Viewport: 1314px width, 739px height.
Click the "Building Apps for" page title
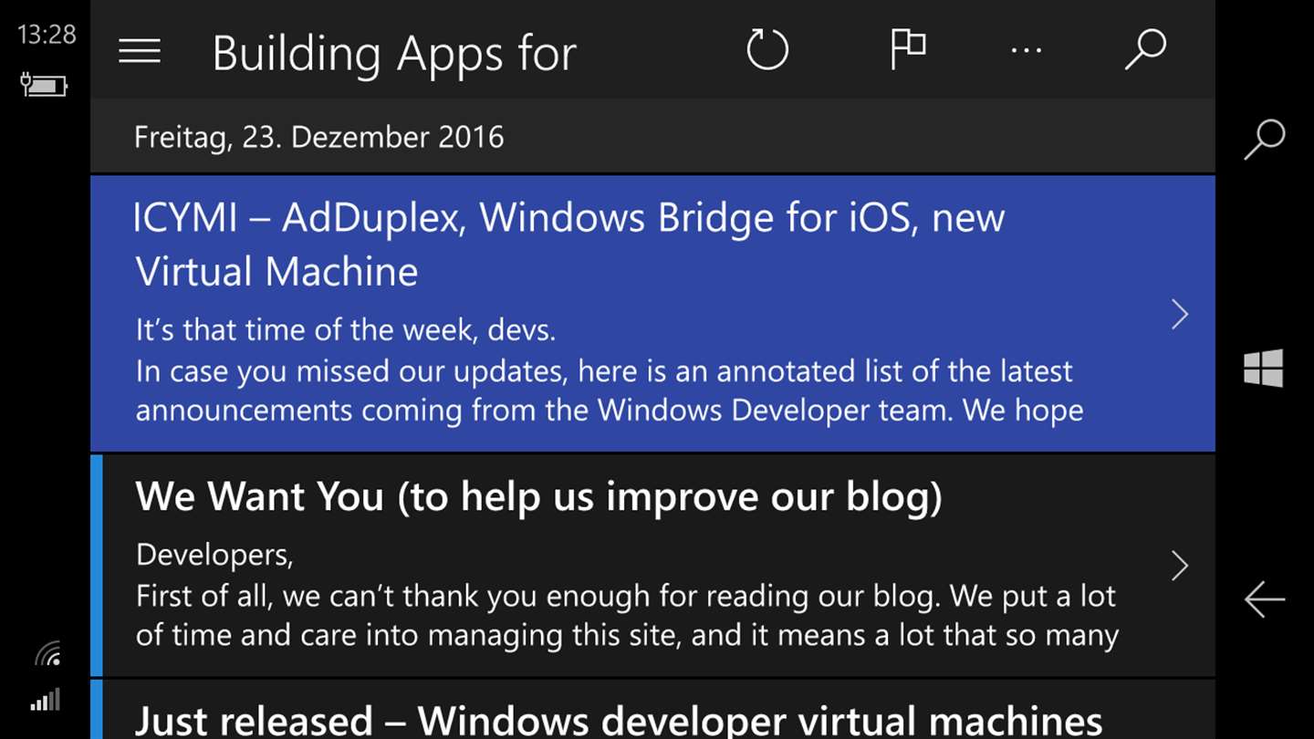tap(394, 53)
